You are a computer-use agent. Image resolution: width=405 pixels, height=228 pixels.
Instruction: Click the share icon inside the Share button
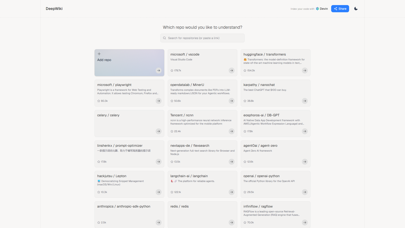(335, 8)
